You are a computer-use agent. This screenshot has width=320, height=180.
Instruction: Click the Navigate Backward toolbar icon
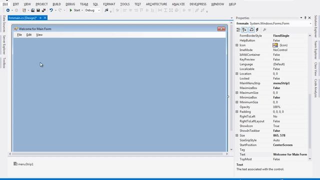tap(8, 10)
